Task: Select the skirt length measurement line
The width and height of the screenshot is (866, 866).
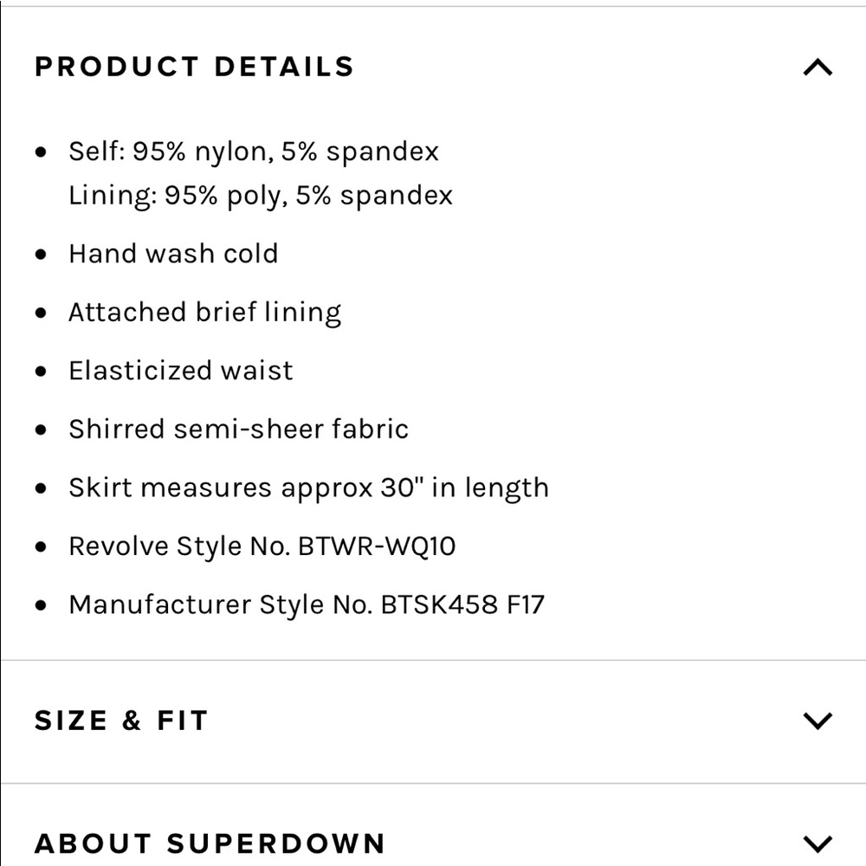Action: (x=308, y=487)
